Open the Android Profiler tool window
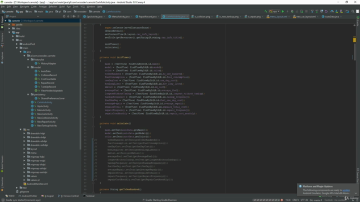This screenshot has height=202, width=360. (x=28, y=196)
